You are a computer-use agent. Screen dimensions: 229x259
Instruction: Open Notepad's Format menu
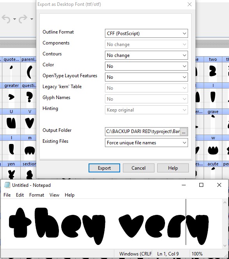pyautogui.click(x=37, y=195)
